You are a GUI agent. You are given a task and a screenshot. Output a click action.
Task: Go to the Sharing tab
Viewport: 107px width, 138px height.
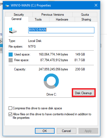point(86,19)
